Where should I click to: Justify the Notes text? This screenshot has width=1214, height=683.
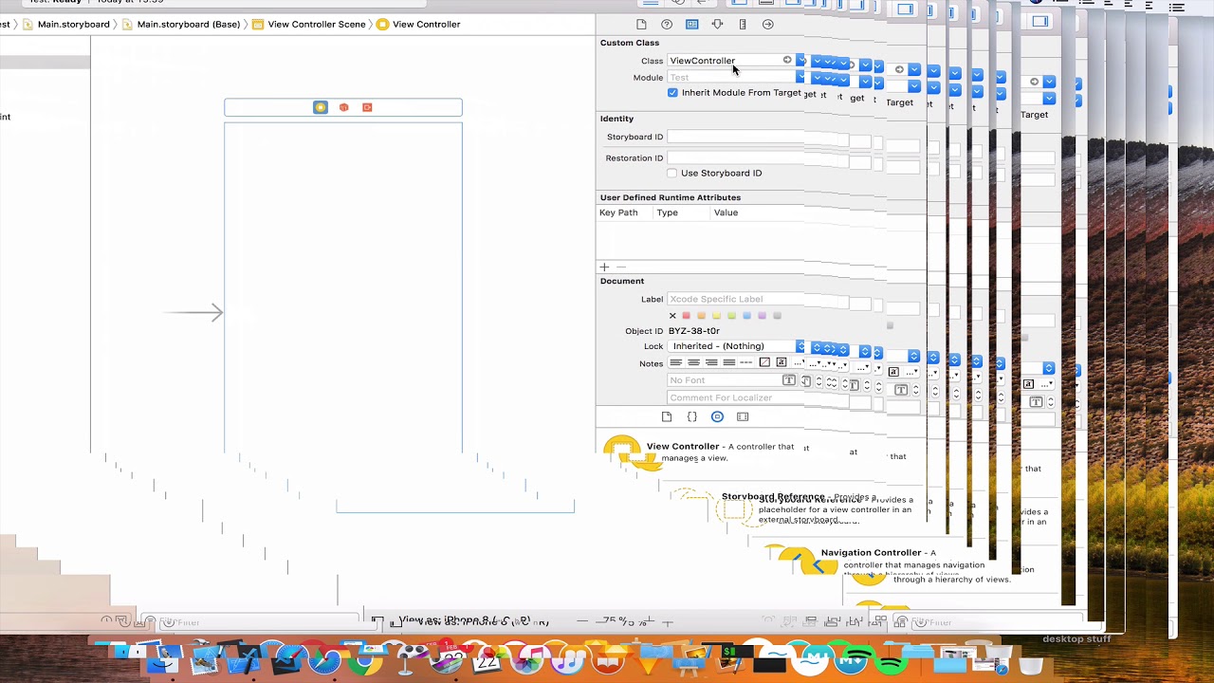tap(728, 362)
